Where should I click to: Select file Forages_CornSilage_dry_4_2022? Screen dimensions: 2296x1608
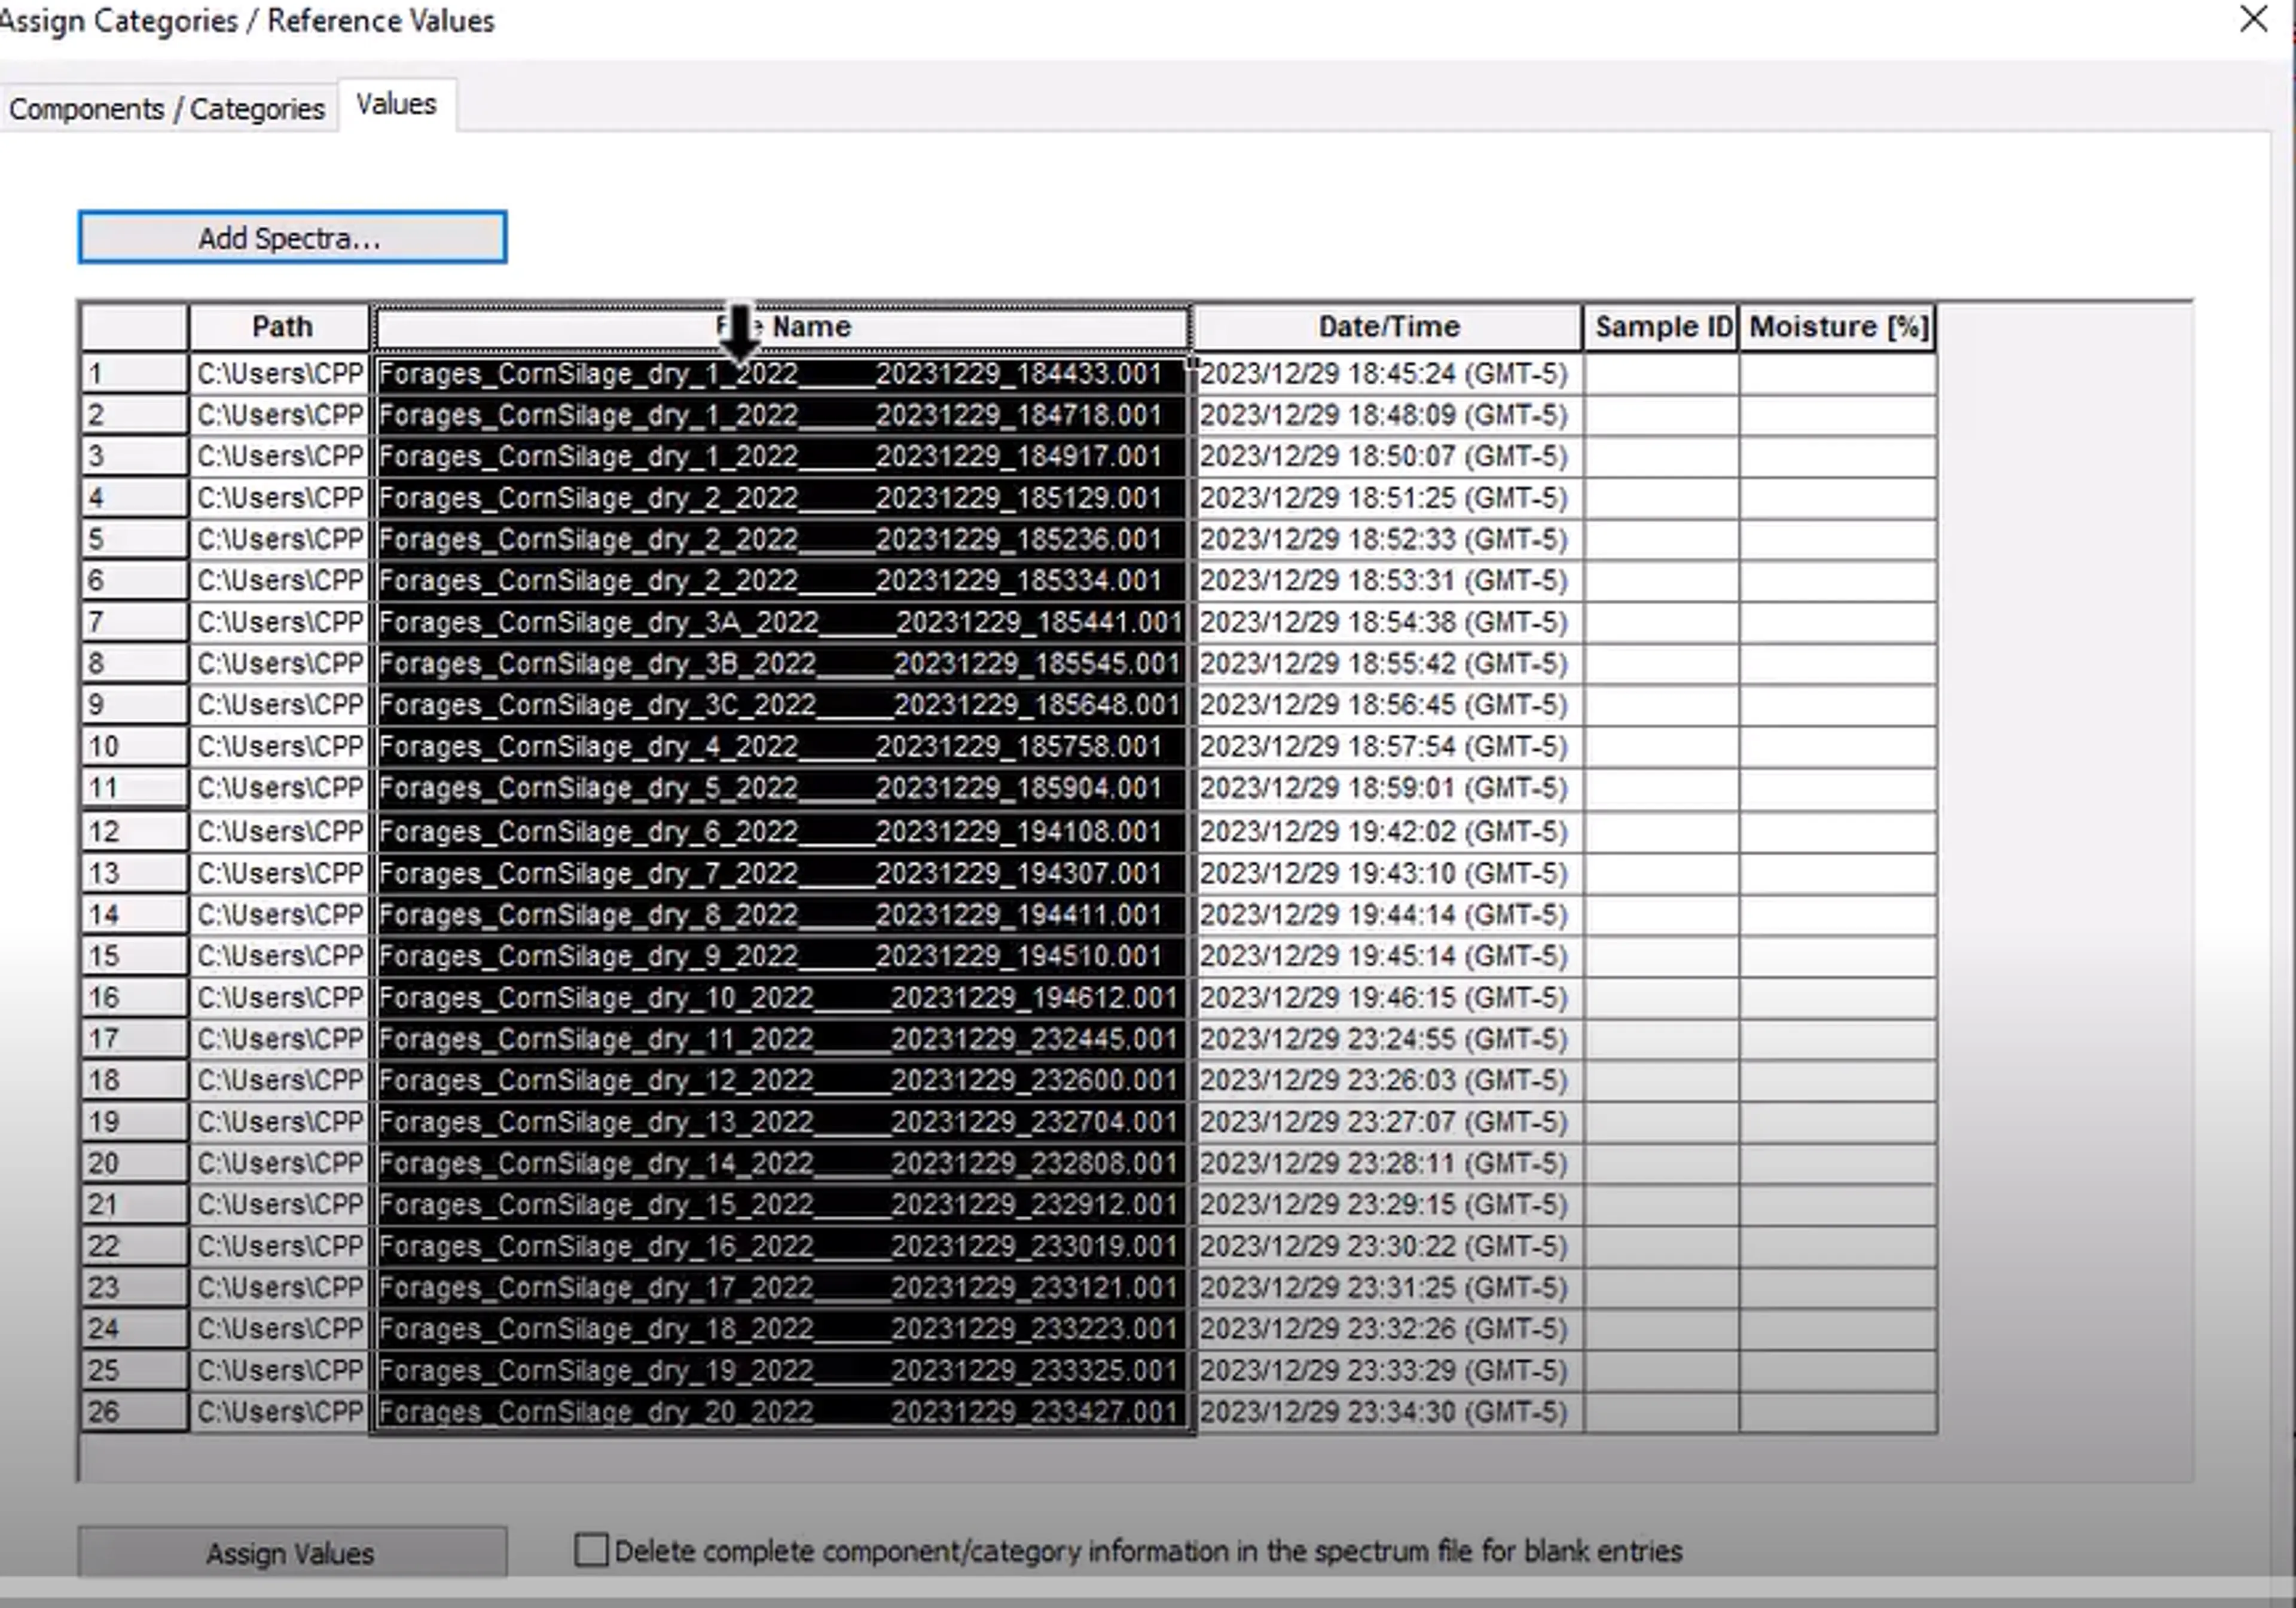tap(782, 747)
